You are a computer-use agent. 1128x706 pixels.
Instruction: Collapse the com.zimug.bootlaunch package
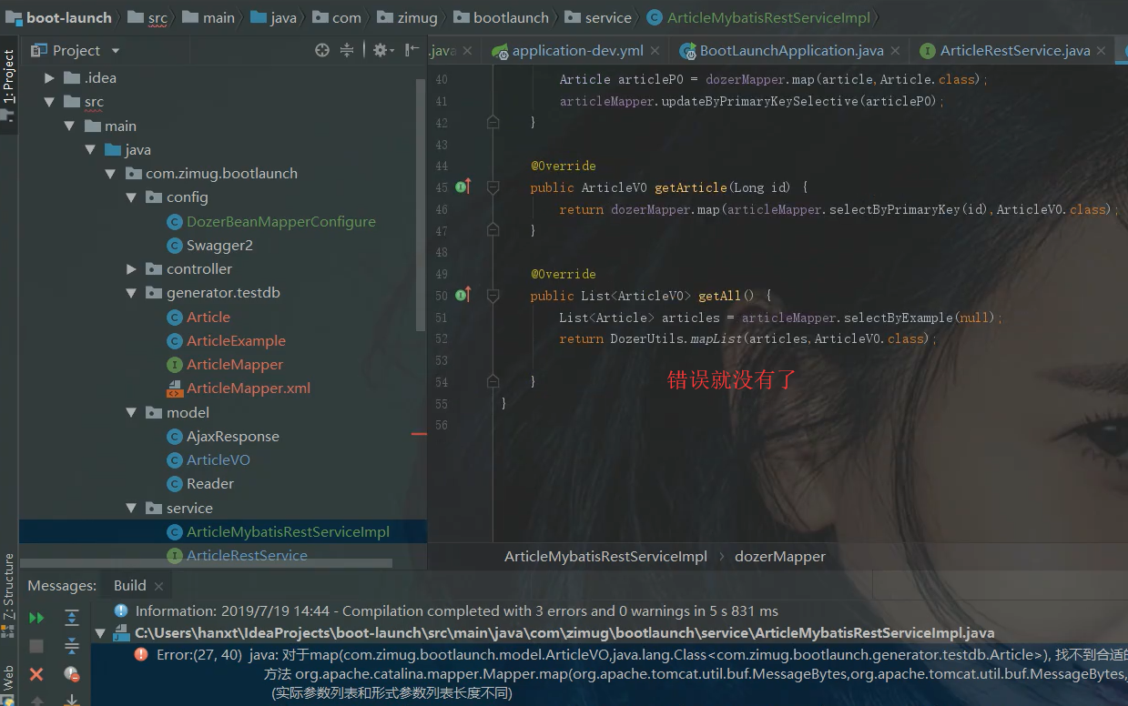tap(110, 173)
